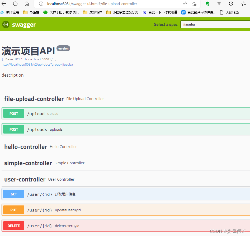Screen dimensions: 250x236
Task: Click the green POST badge on /uploads
Action: (x=13, y=129)
